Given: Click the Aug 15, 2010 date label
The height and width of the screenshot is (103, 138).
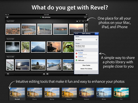Looking at the screenshot, I should 10,21.
